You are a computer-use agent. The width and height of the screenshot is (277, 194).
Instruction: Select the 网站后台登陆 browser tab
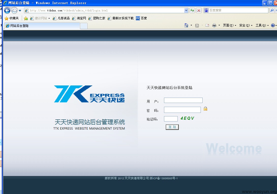[42, 26]
